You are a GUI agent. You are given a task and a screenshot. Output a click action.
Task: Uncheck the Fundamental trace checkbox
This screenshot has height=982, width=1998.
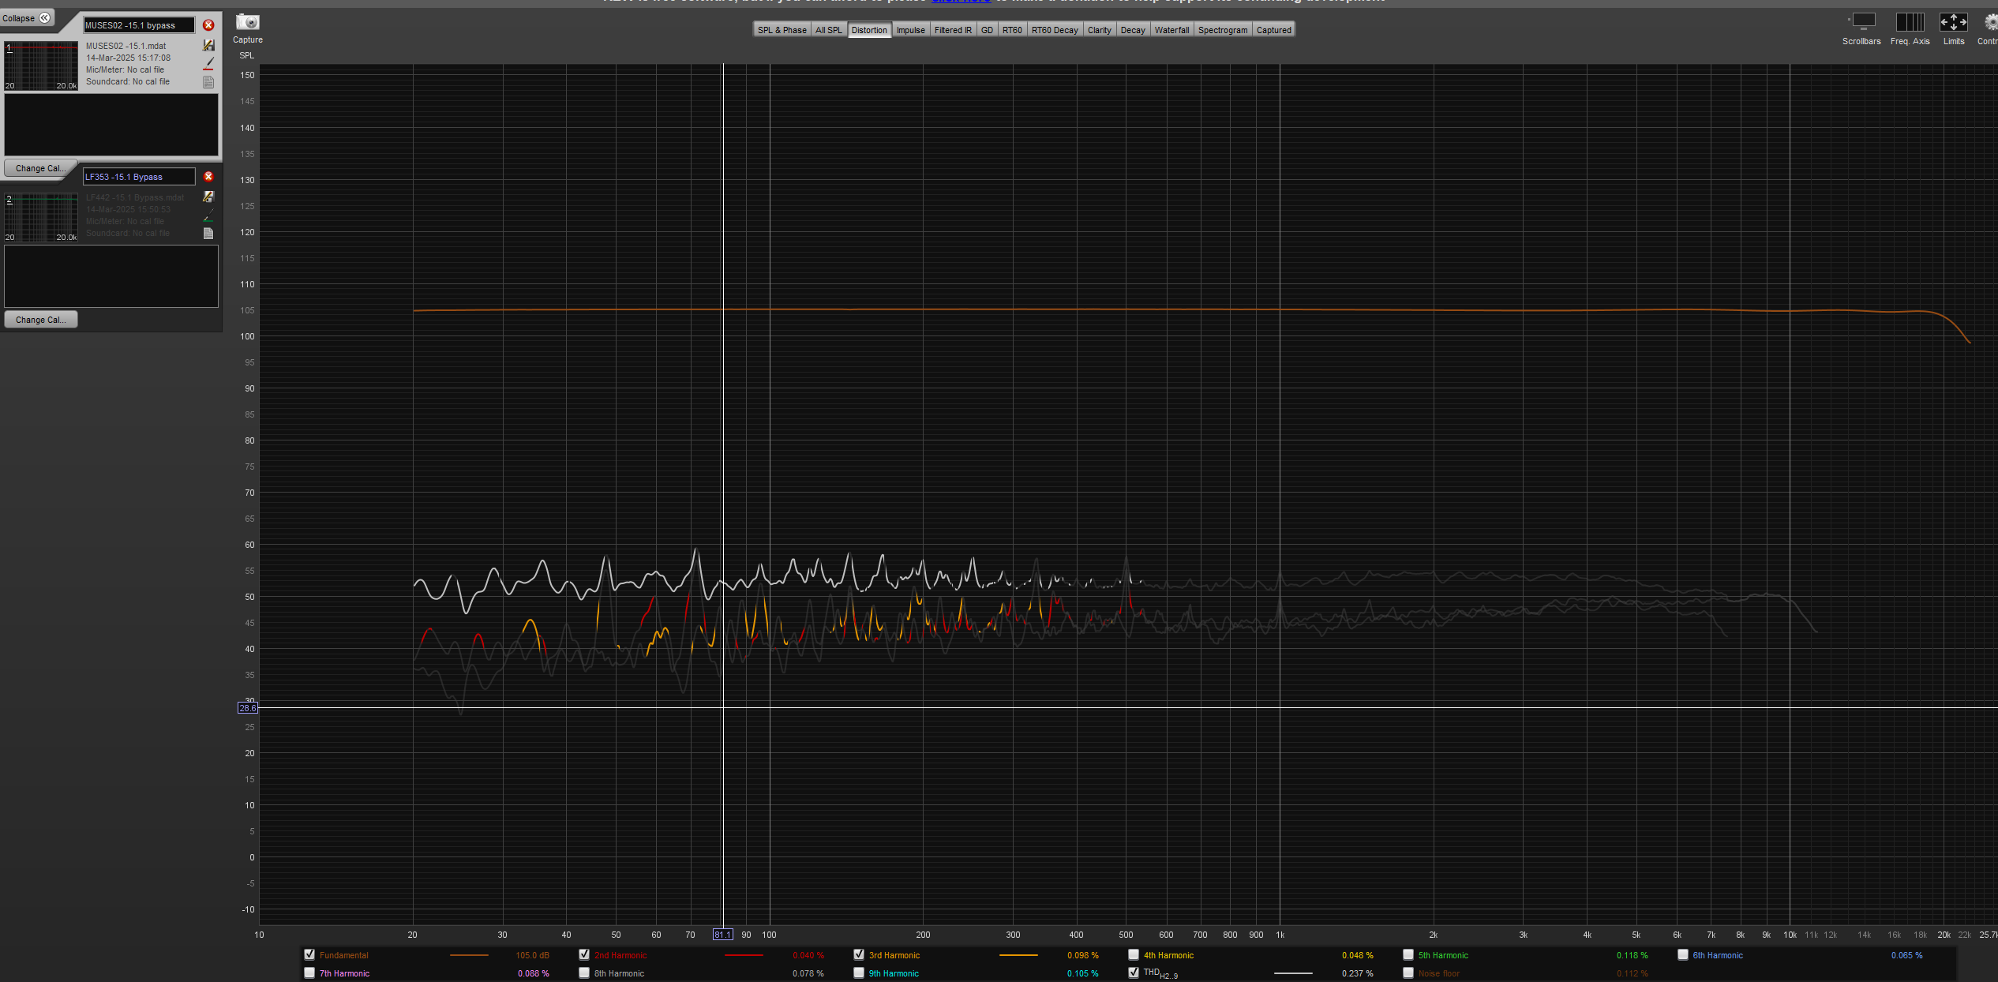click(x=309, y=954)
